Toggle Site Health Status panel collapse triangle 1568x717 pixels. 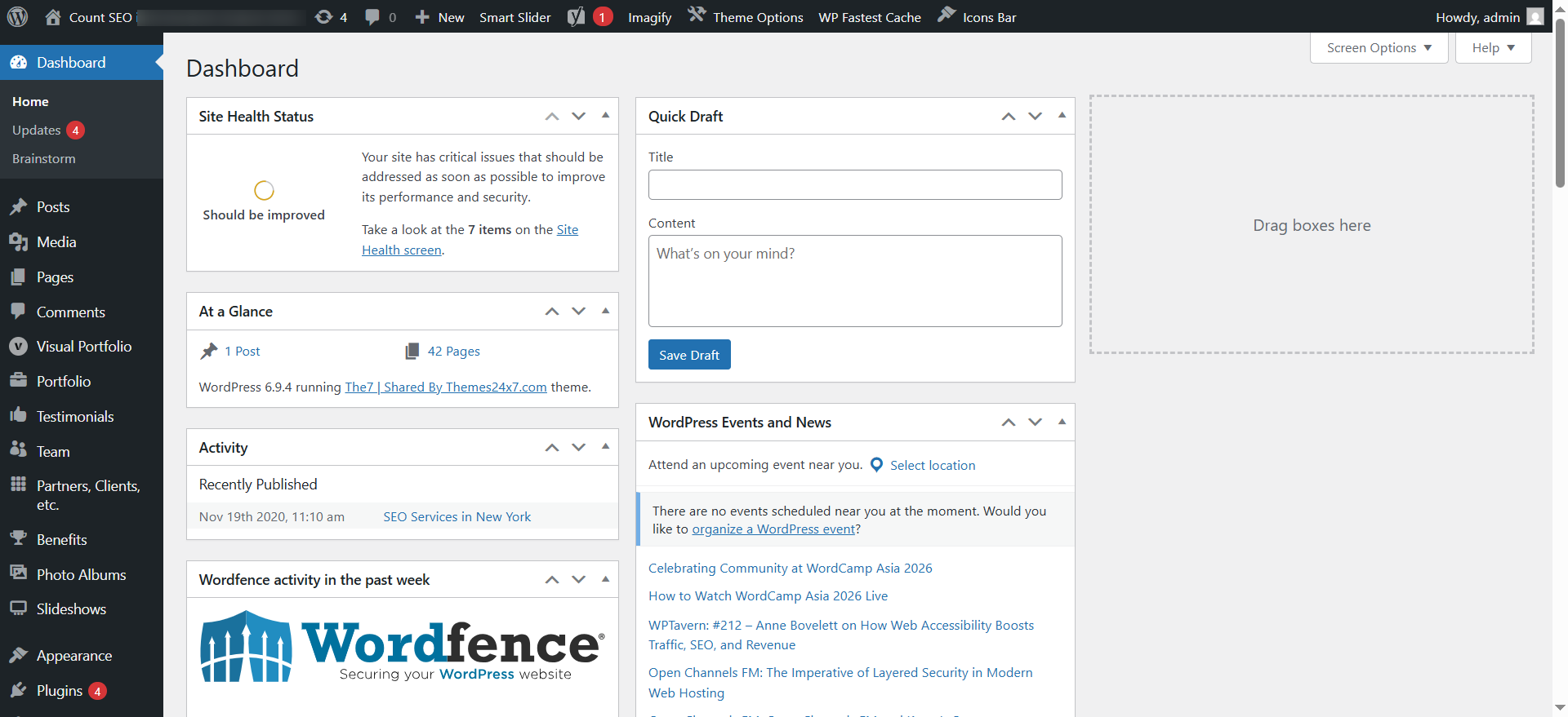pos(605,116)
